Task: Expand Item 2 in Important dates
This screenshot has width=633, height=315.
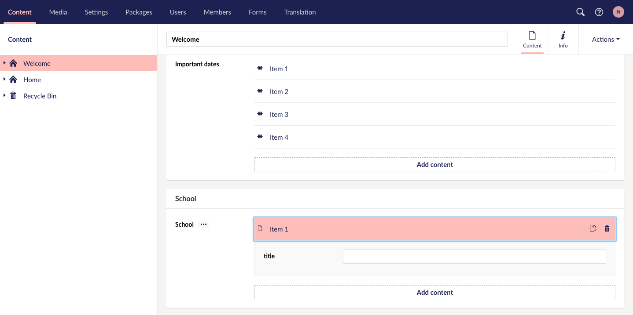Action: (279, 91)
